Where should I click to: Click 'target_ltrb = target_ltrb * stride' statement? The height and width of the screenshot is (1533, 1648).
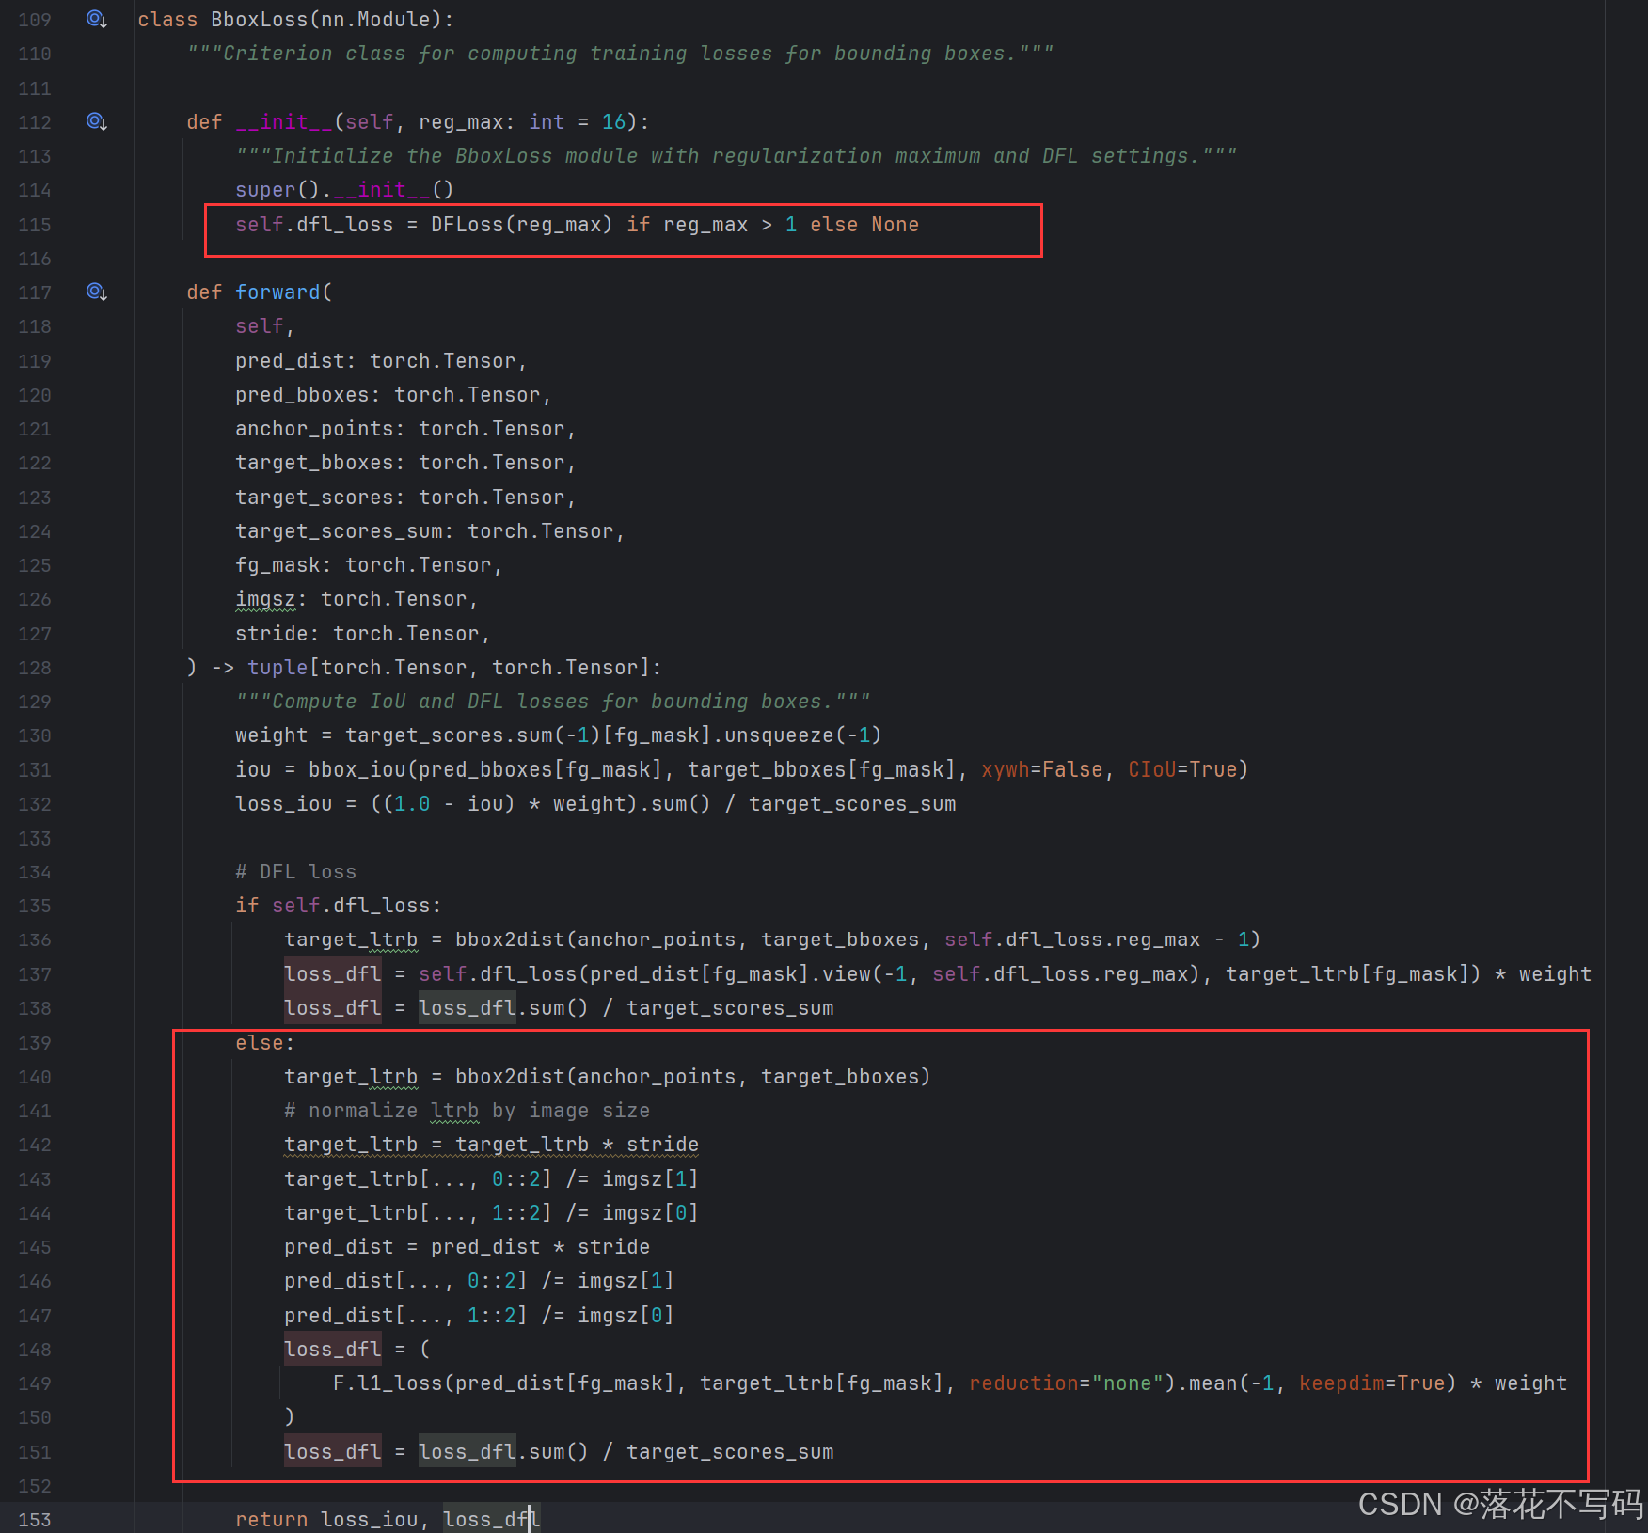click(x=491, y=1145)
